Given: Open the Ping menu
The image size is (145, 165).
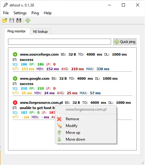Looking at the screenshot, I should click(x=35, y=13).
